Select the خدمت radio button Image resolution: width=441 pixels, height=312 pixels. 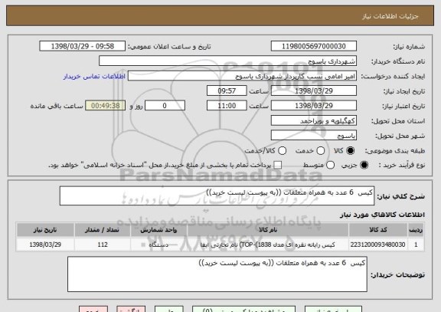click(321, 151)
